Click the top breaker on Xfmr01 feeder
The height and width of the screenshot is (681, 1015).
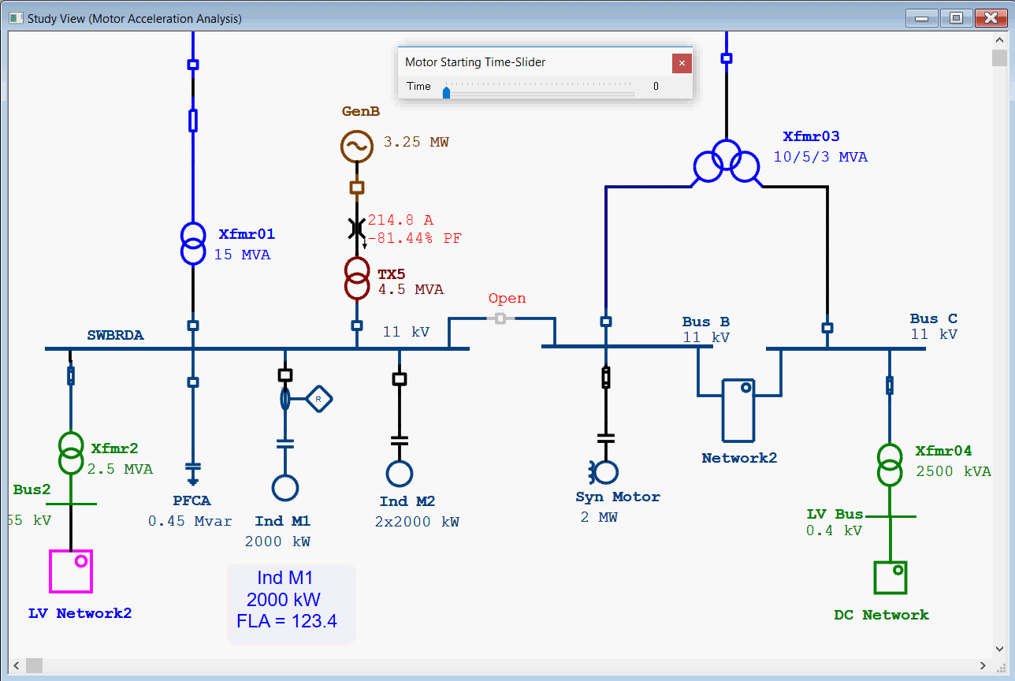(x=192, y=65)
